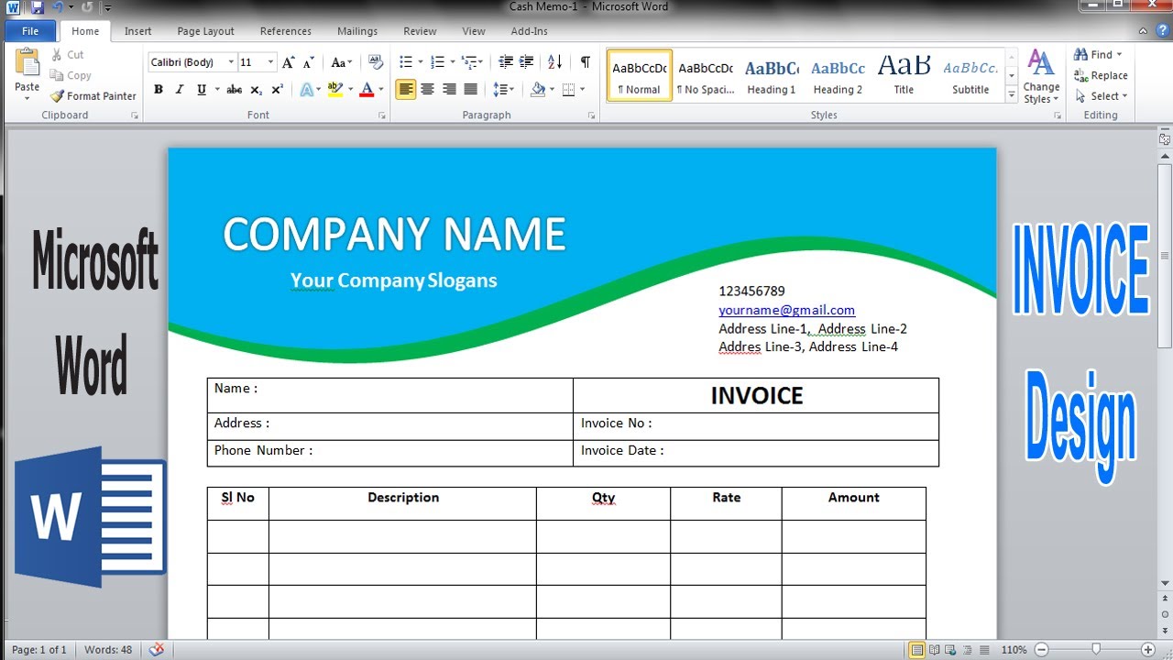Click the zoom slider handle
Screen dimensions: 1173x660
point(1096,650)
